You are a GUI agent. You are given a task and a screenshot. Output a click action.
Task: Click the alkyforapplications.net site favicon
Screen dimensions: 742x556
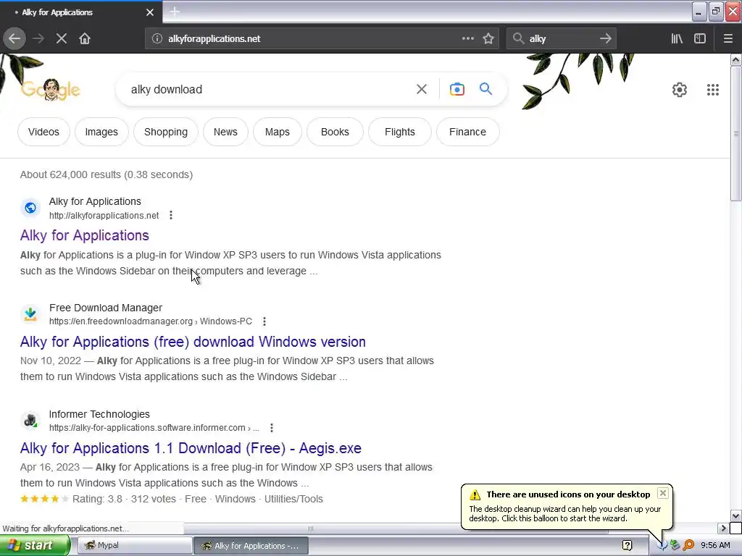pos(30,208)
